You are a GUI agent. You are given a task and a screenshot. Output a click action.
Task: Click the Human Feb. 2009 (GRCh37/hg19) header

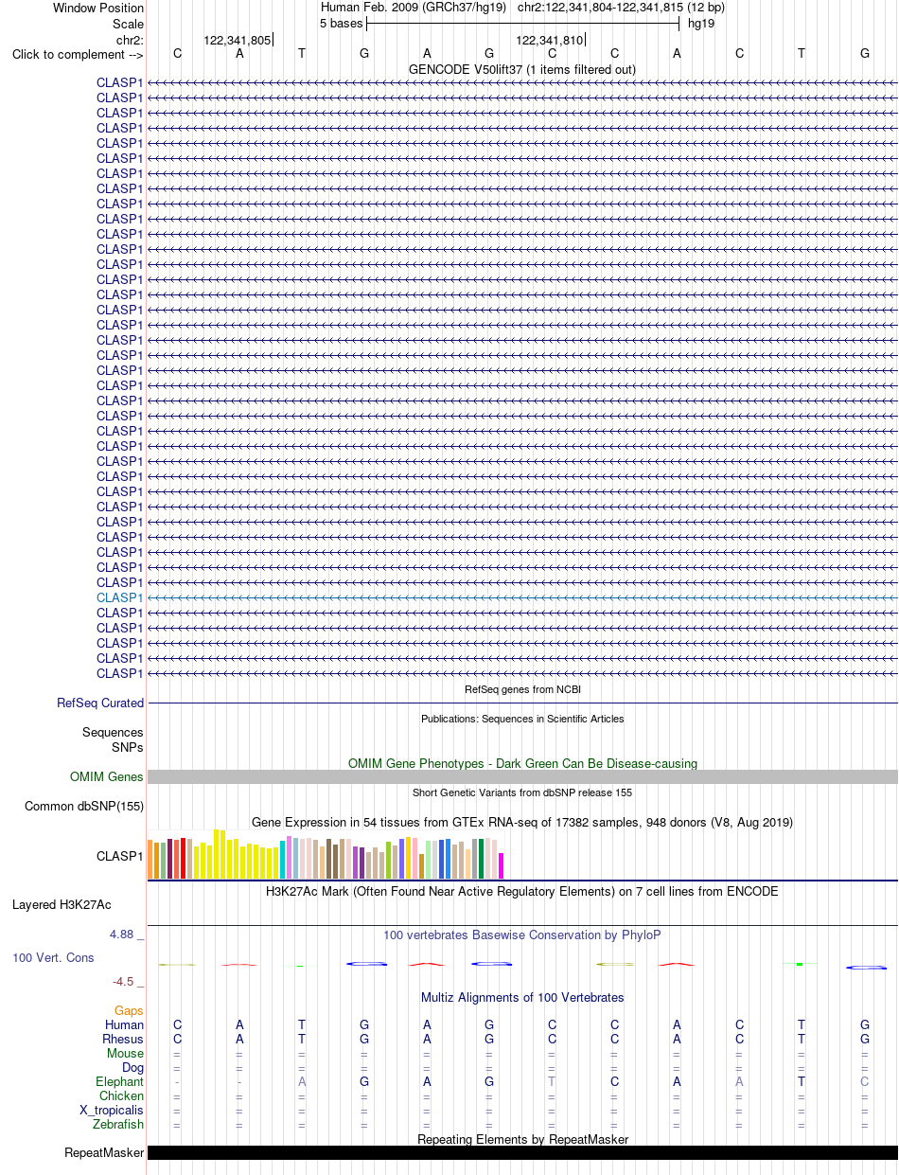point(414,8)
